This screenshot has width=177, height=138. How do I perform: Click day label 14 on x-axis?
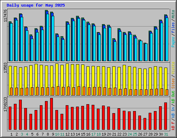pos(78,134)
